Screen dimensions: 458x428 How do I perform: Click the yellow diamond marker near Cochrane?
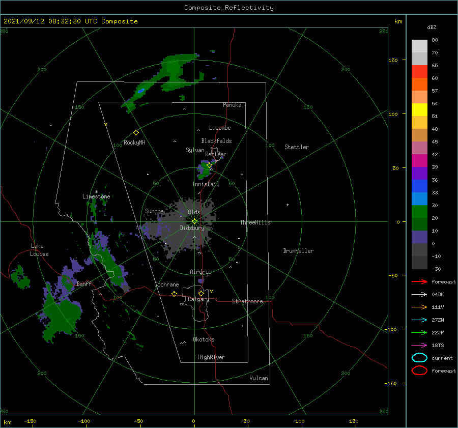tap(175, 294)
